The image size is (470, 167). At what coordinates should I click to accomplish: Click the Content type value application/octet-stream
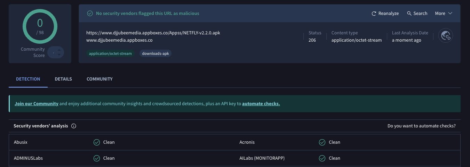[357, 40]
